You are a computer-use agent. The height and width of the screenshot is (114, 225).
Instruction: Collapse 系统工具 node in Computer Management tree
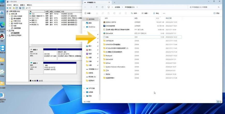click(8, 14)
